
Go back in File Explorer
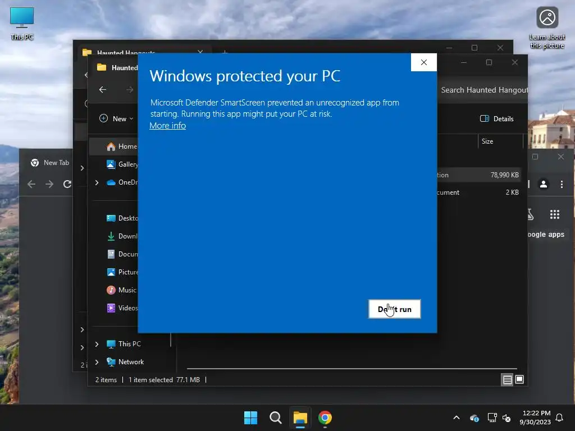(103, 89)
